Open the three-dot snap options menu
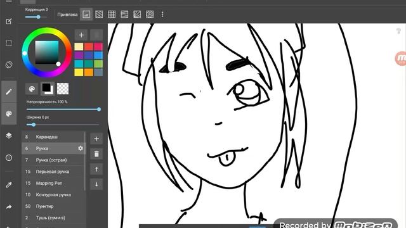Screen dimensions: 406x228 point(162,15)
